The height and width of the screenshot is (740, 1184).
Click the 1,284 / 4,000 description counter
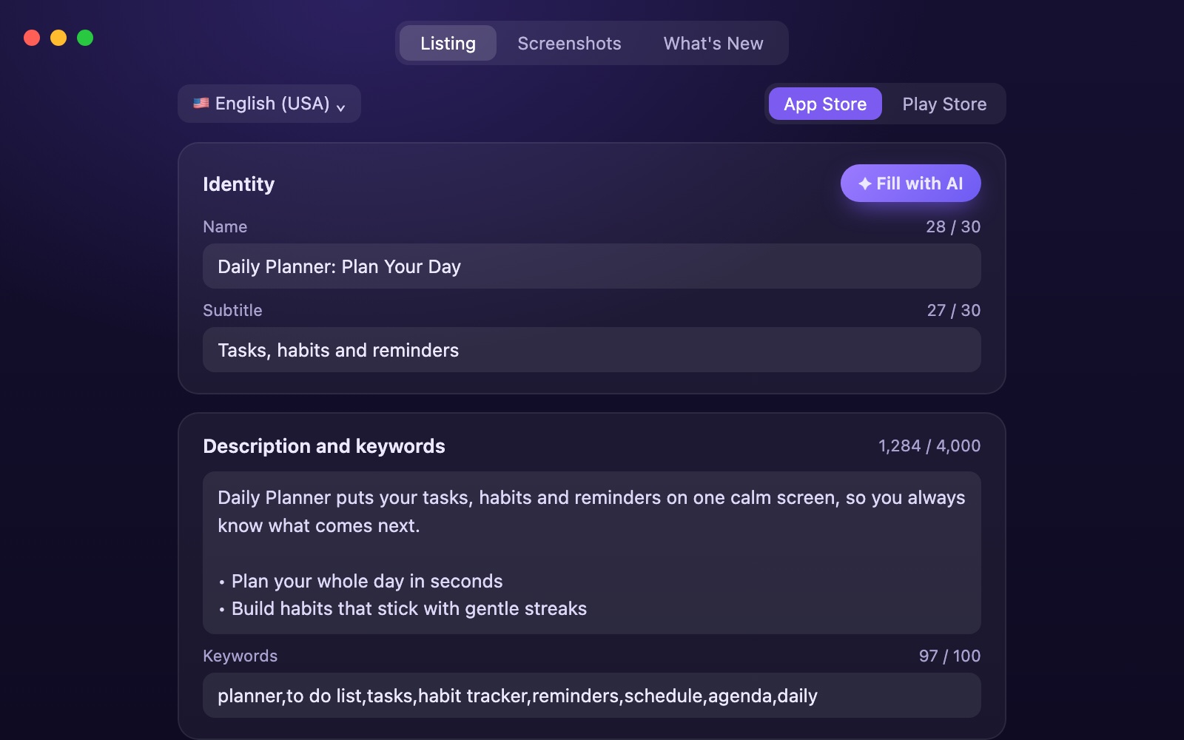tap(929, 445)
